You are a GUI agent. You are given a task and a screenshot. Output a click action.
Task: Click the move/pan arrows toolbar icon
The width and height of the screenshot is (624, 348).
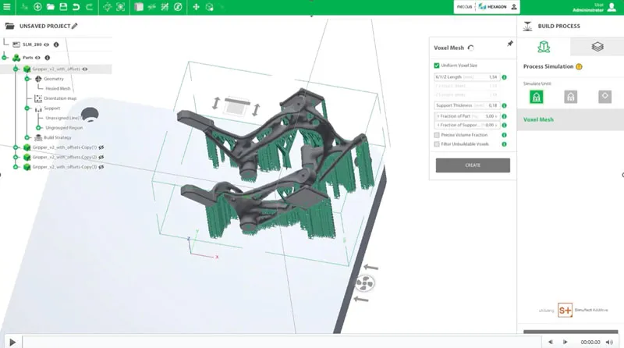(196, 6)
